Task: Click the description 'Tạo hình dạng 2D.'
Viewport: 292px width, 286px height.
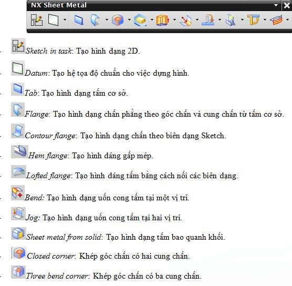Action: [x=108, y=51]
